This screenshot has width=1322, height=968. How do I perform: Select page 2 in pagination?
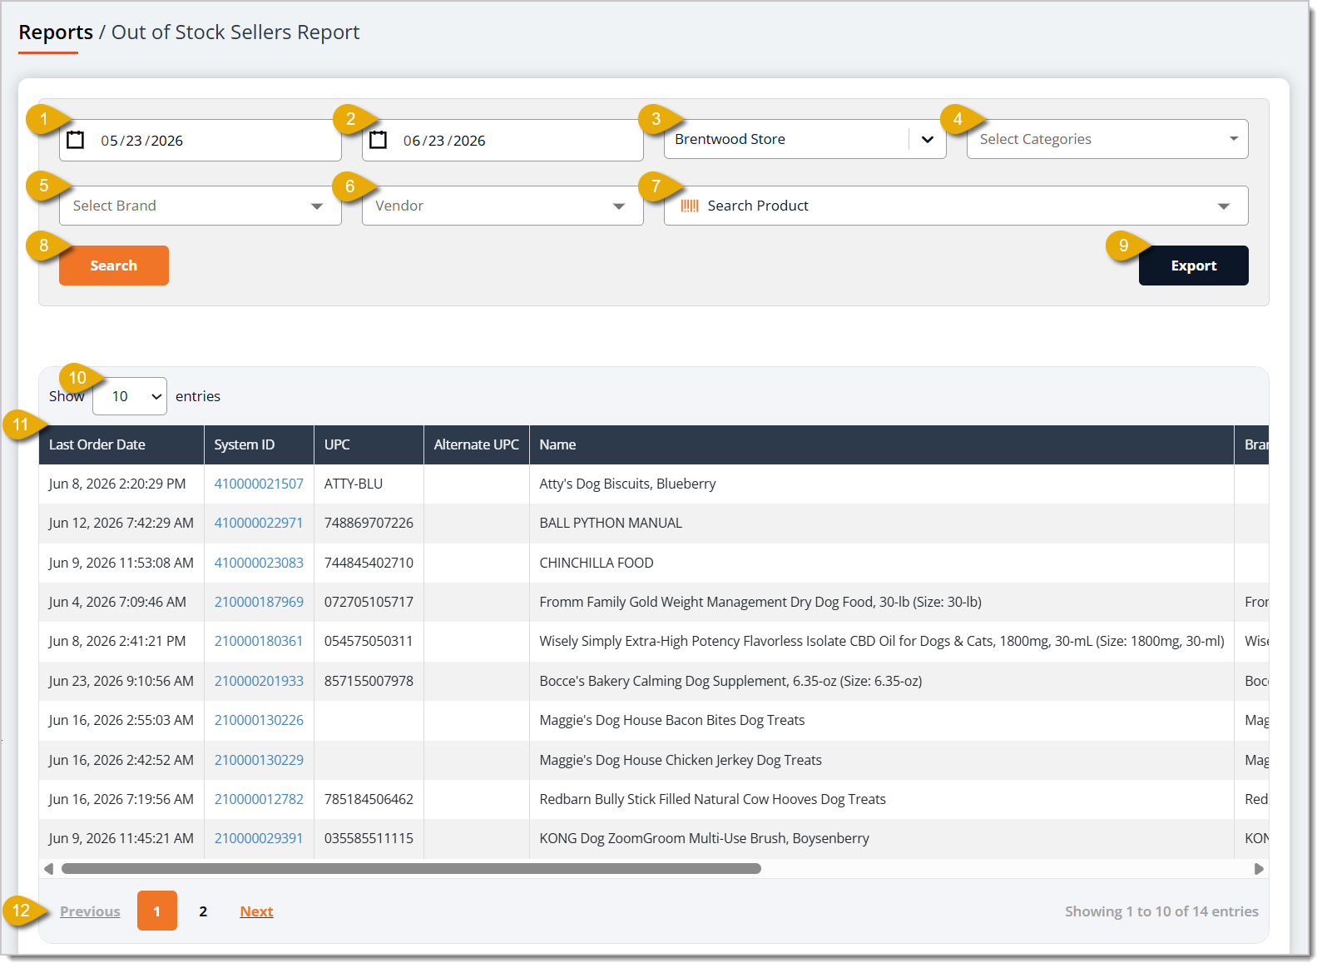[203, 911]
